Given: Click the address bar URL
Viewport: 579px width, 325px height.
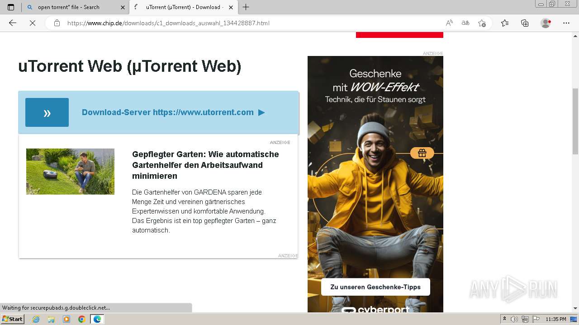Looking at the screenshot, I should (168, 23).
